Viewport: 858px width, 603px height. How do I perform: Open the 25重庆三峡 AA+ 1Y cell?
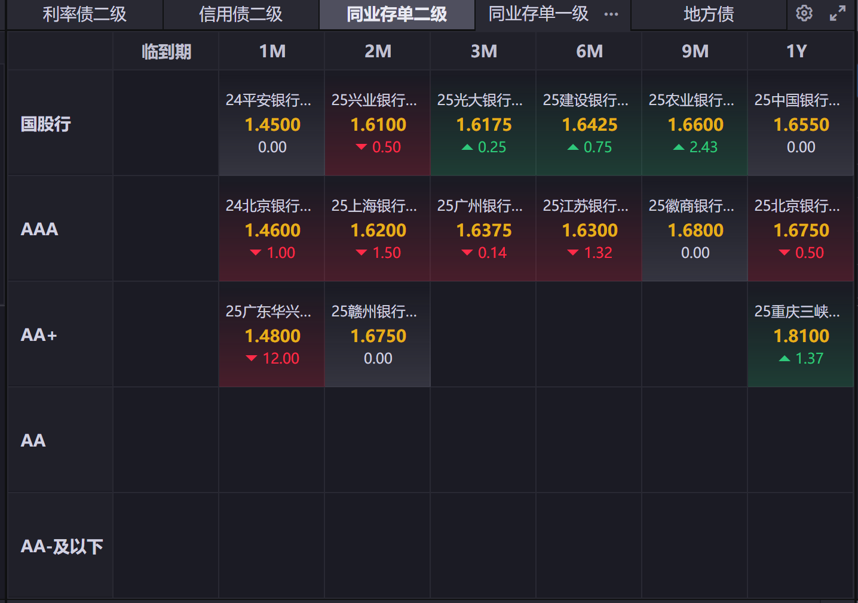[x=801, y=335]
